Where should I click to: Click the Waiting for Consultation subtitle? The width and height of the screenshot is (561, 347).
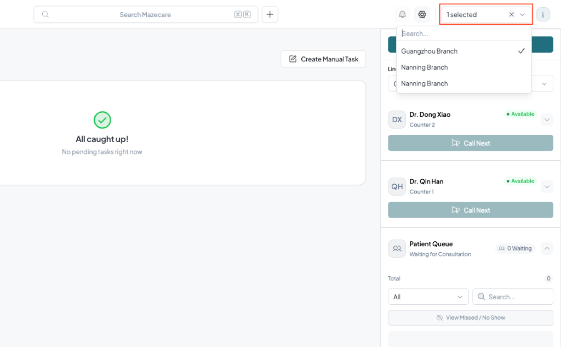[x=440, y=254]
